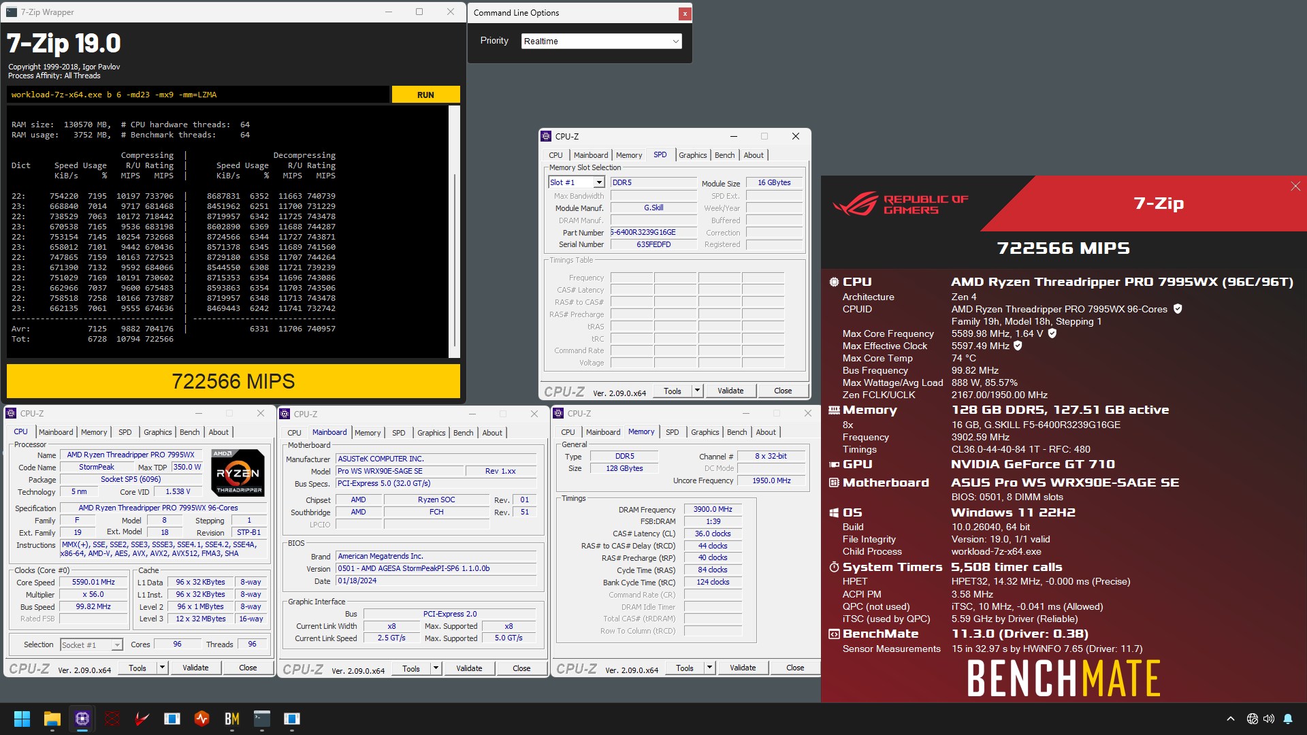Screen dimensions: 1307x735
Task: Click Uncore Frequency 1950.0 MHz value
Action: pyautogui.click(x=771, y=480)
